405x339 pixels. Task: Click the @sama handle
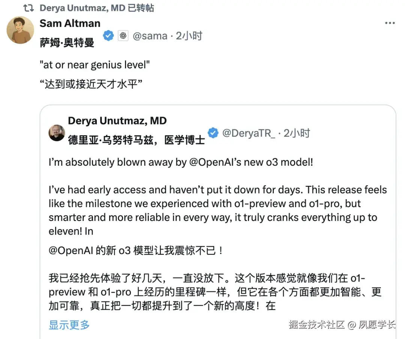click(150, 36)
